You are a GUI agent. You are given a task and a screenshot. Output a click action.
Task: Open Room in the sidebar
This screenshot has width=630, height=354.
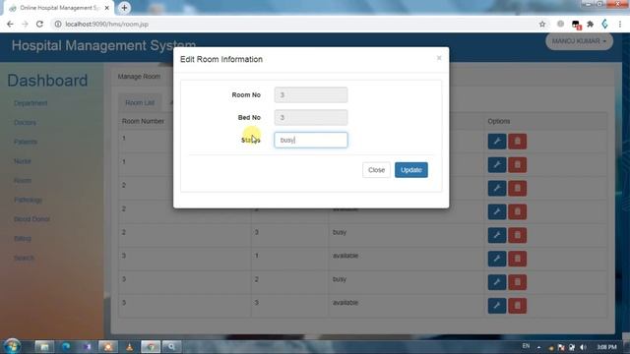[x=23, y=180]
